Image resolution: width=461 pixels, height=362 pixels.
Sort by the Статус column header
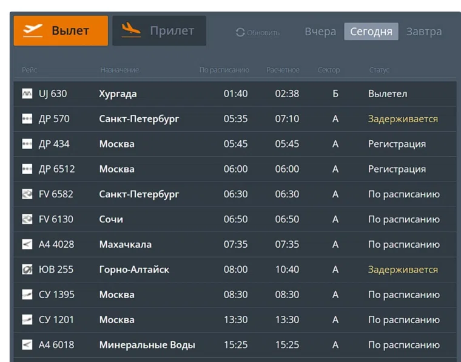pyautogui.click(x=379, y=70)
